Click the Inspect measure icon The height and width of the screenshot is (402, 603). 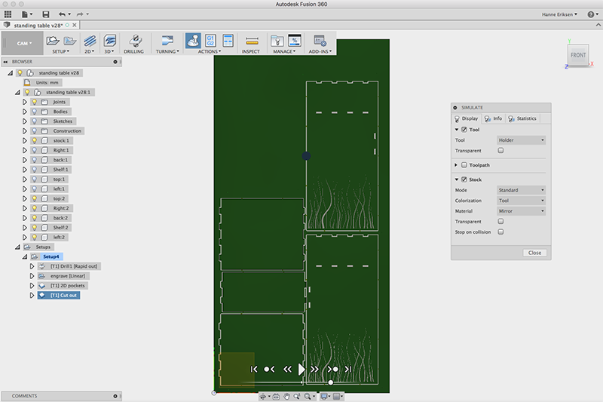(252, 41)
